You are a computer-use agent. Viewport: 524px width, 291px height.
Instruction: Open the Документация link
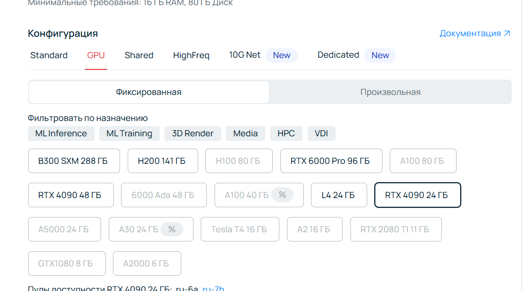pyautogui.click(x=474, y=33)
